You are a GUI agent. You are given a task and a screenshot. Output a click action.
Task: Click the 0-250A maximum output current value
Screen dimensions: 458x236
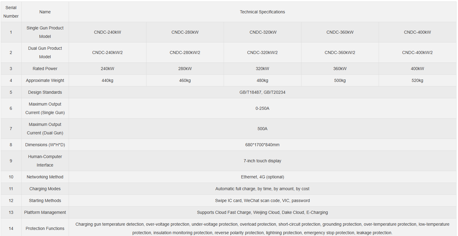(x=262, y=108)
